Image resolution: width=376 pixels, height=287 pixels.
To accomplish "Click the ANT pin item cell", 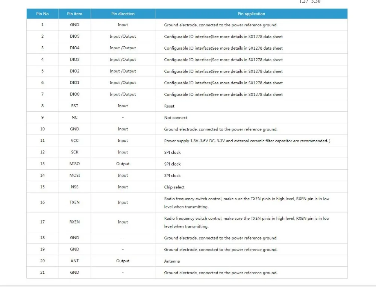I will (74, 261).
